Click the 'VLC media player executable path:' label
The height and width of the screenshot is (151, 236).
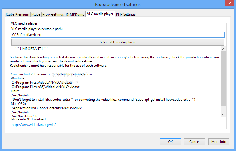tap(37, 29)
